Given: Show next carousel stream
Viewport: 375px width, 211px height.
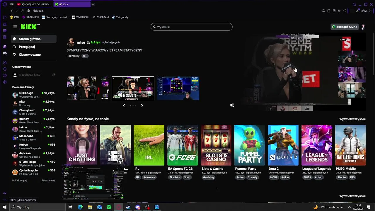Looking at the screenshot, I should [x=142, y=105].
